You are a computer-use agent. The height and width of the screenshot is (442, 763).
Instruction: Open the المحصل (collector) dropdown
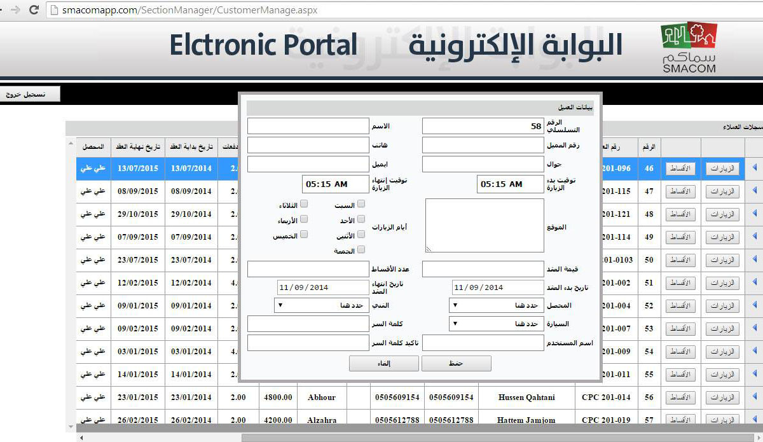point(496,305)
